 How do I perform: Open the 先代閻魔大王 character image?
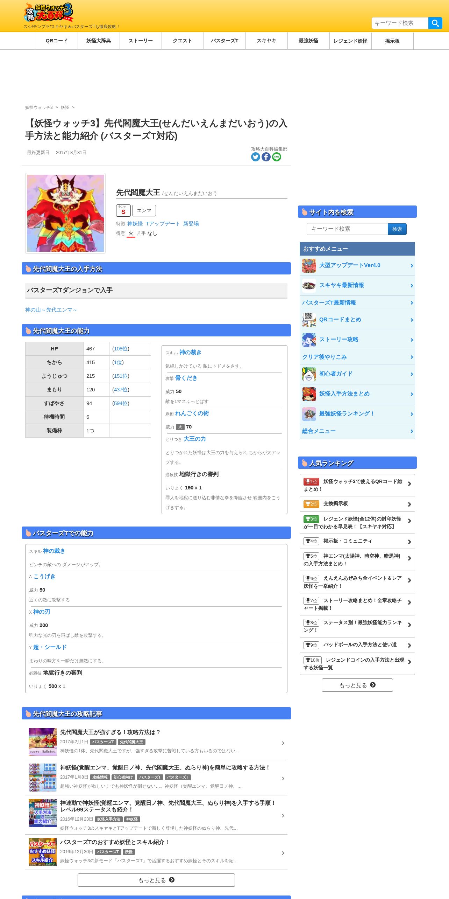(x=65, y=213)
